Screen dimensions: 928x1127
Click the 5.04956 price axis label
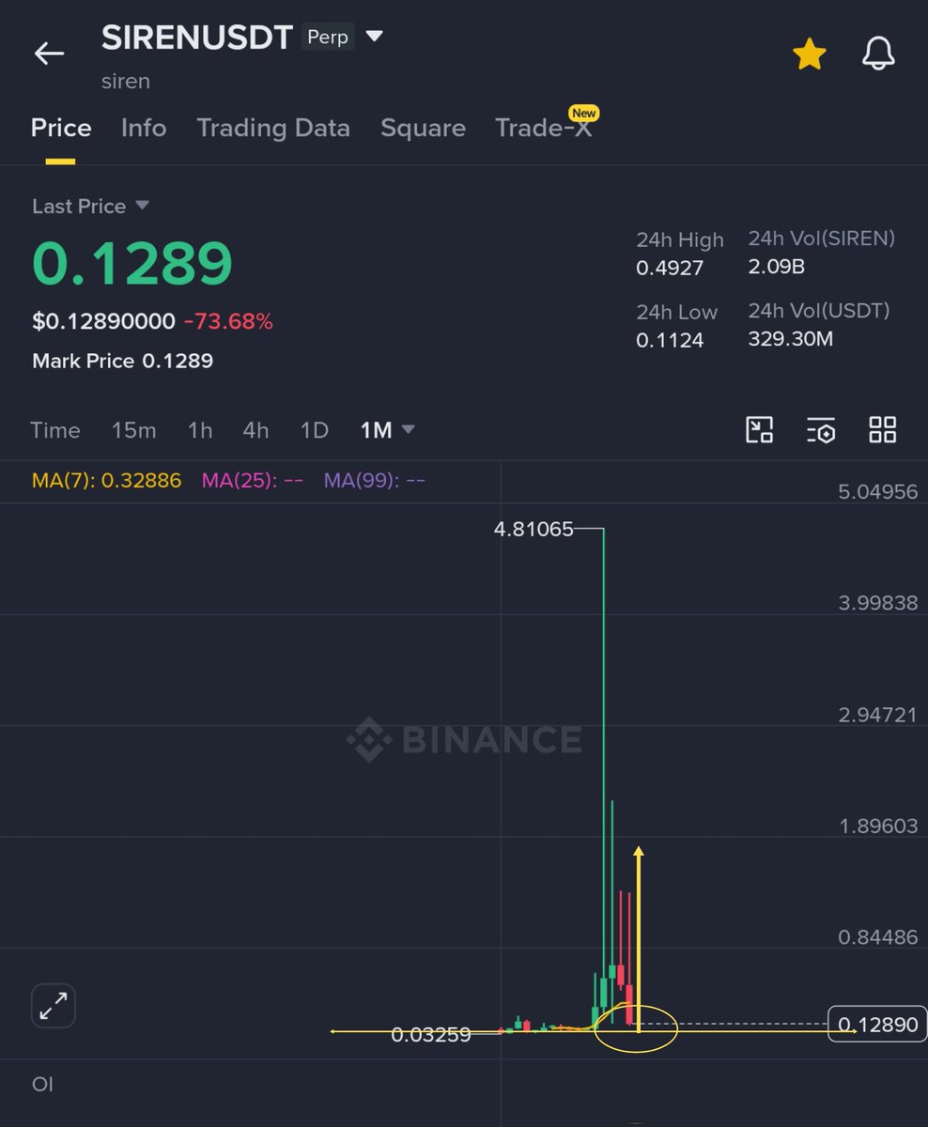click(x=877, y=491)
